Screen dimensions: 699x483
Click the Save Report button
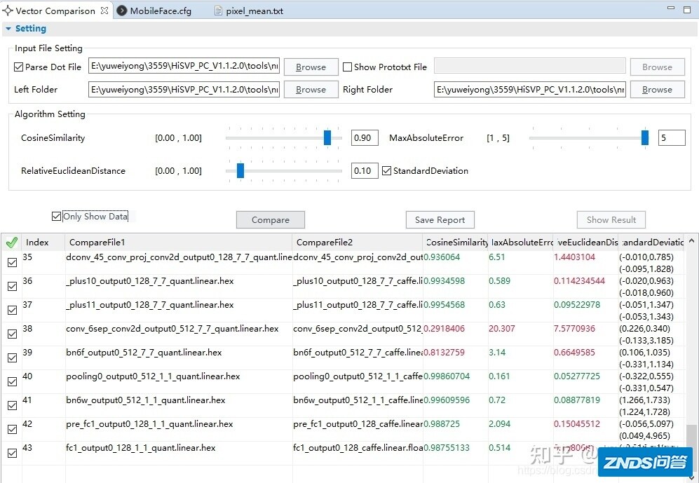pyautogui.click(x=440, y=219)
